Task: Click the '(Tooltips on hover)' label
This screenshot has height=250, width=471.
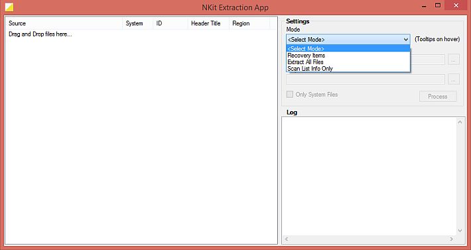Action: click(437, 39)
